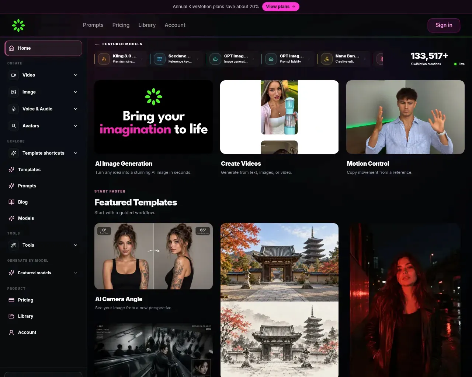Image resolution: width=472 pixels, height=377 pixels.
Task: Click the View plans button
Action: (281, 7)
